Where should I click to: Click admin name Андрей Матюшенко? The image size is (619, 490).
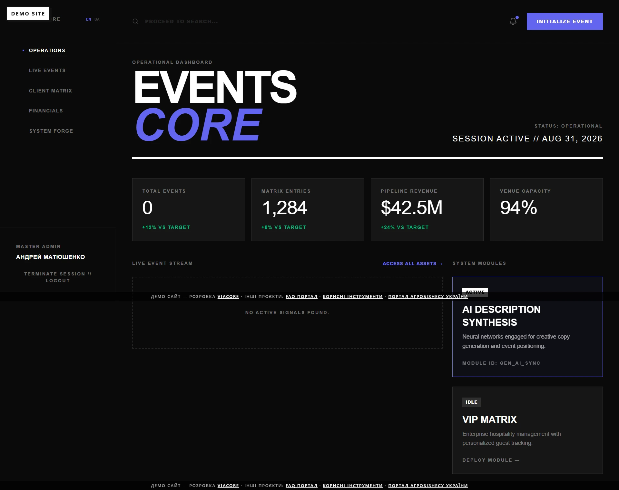51,257
